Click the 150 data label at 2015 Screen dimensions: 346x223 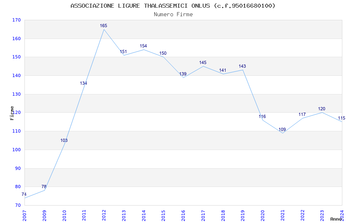pos(163,53)
